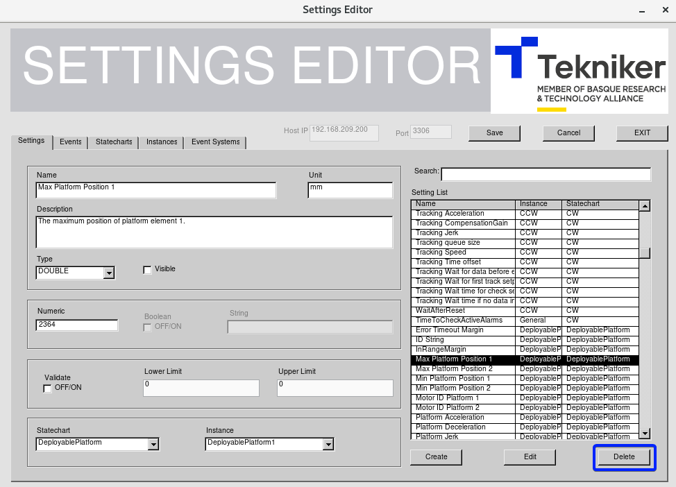Image resolution: width=676 pixels, height=487 pixels.
Task: Select the 'Min Platform Position 2' row
Action: (525, 388)
